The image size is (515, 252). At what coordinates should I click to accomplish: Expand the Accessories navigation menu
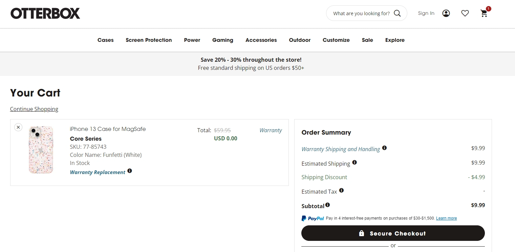point(261,40)
